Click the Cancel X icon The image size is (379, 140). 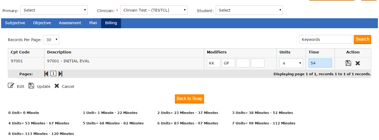pyautogui.click(x=57, y=86)
